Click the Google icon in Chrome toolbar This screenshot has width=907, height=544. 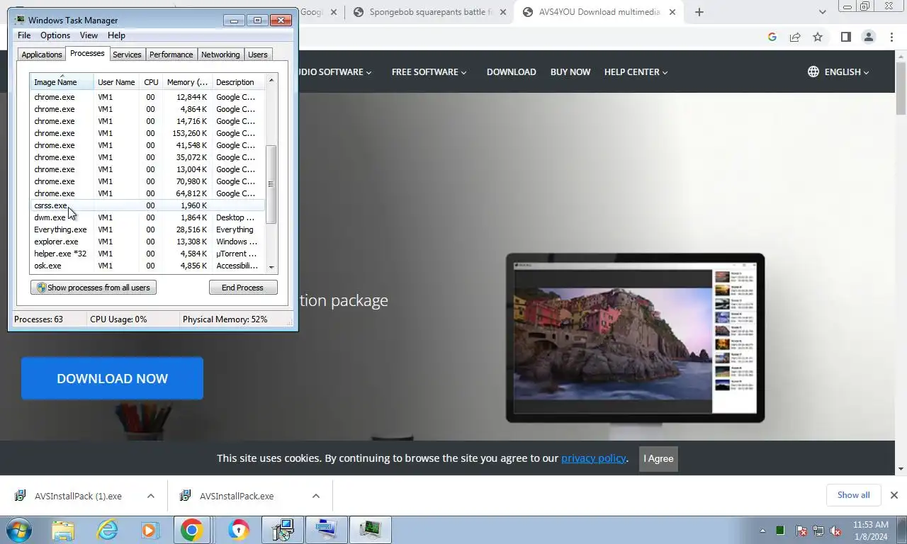(x=772, y=37)
